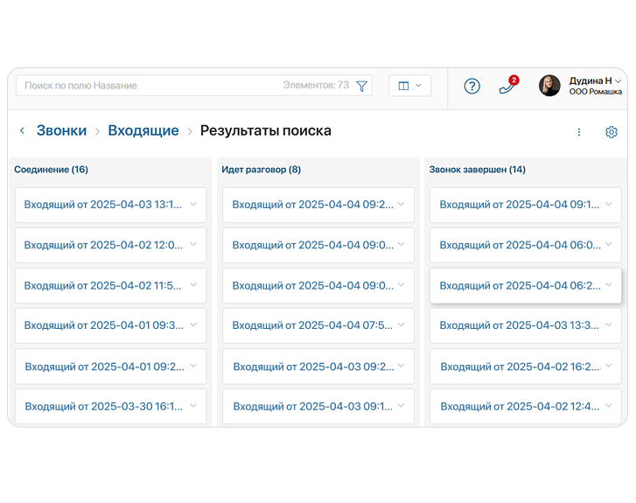Open card Входящий от 2025-04-04 06:2...
The width and height of the screenshot is (636, 503).
(526, 285)
